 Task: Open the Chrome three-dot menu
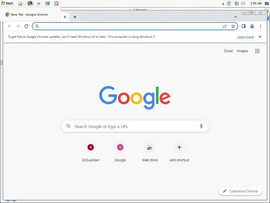point(261,26)
